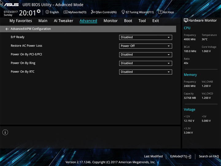Open the Power On By PCI-E/PCI dropdown

click(x=145, y=55)
